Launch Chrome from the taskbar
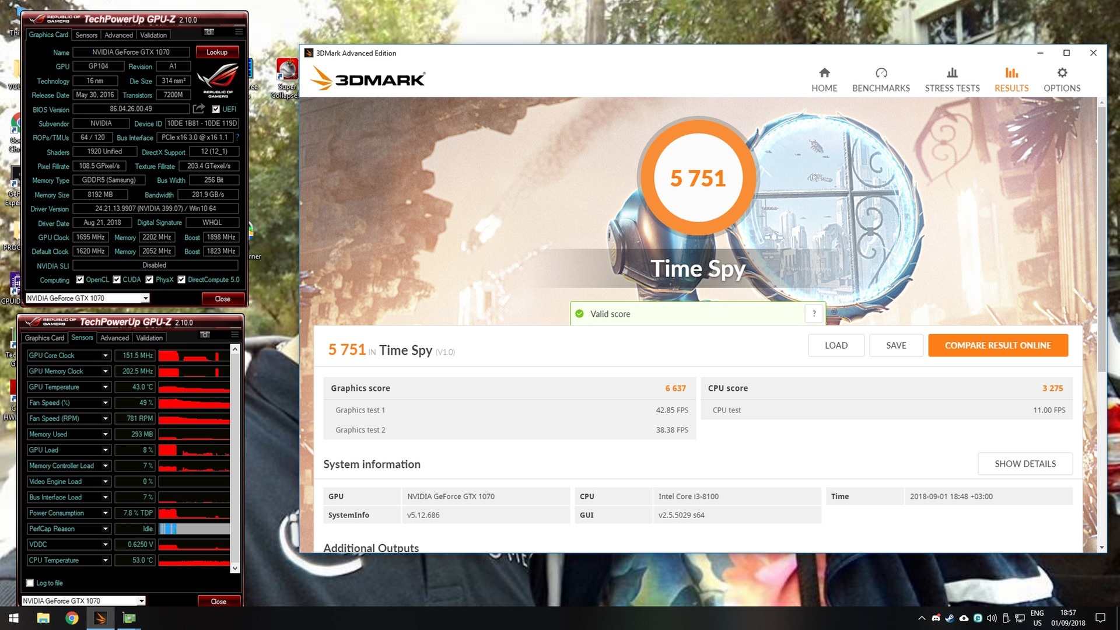The width and height of the screenshot is (1120, 630). pos(72,618)
